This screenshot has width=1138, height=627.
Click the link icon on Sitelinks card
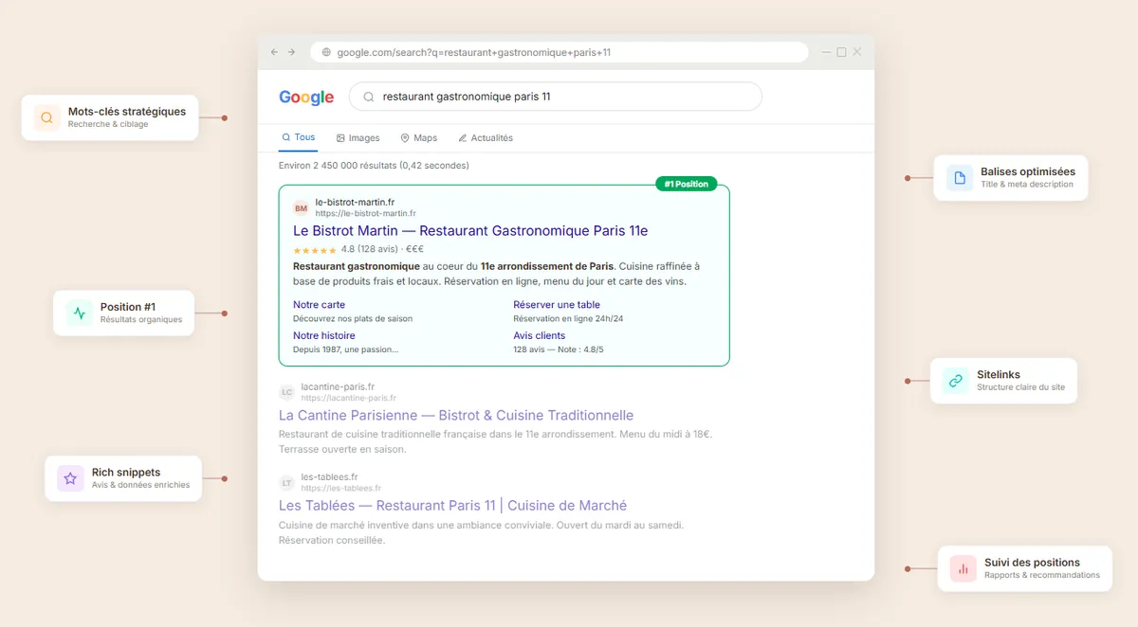[956, 381]
